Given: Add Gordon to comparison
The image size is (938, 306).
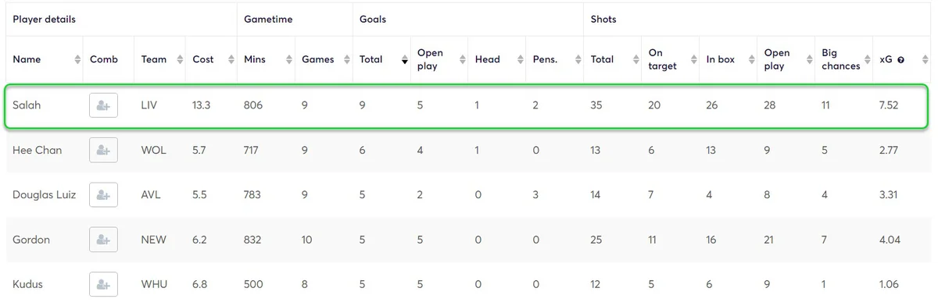Looking at the screenshot, I should [103, 240].
